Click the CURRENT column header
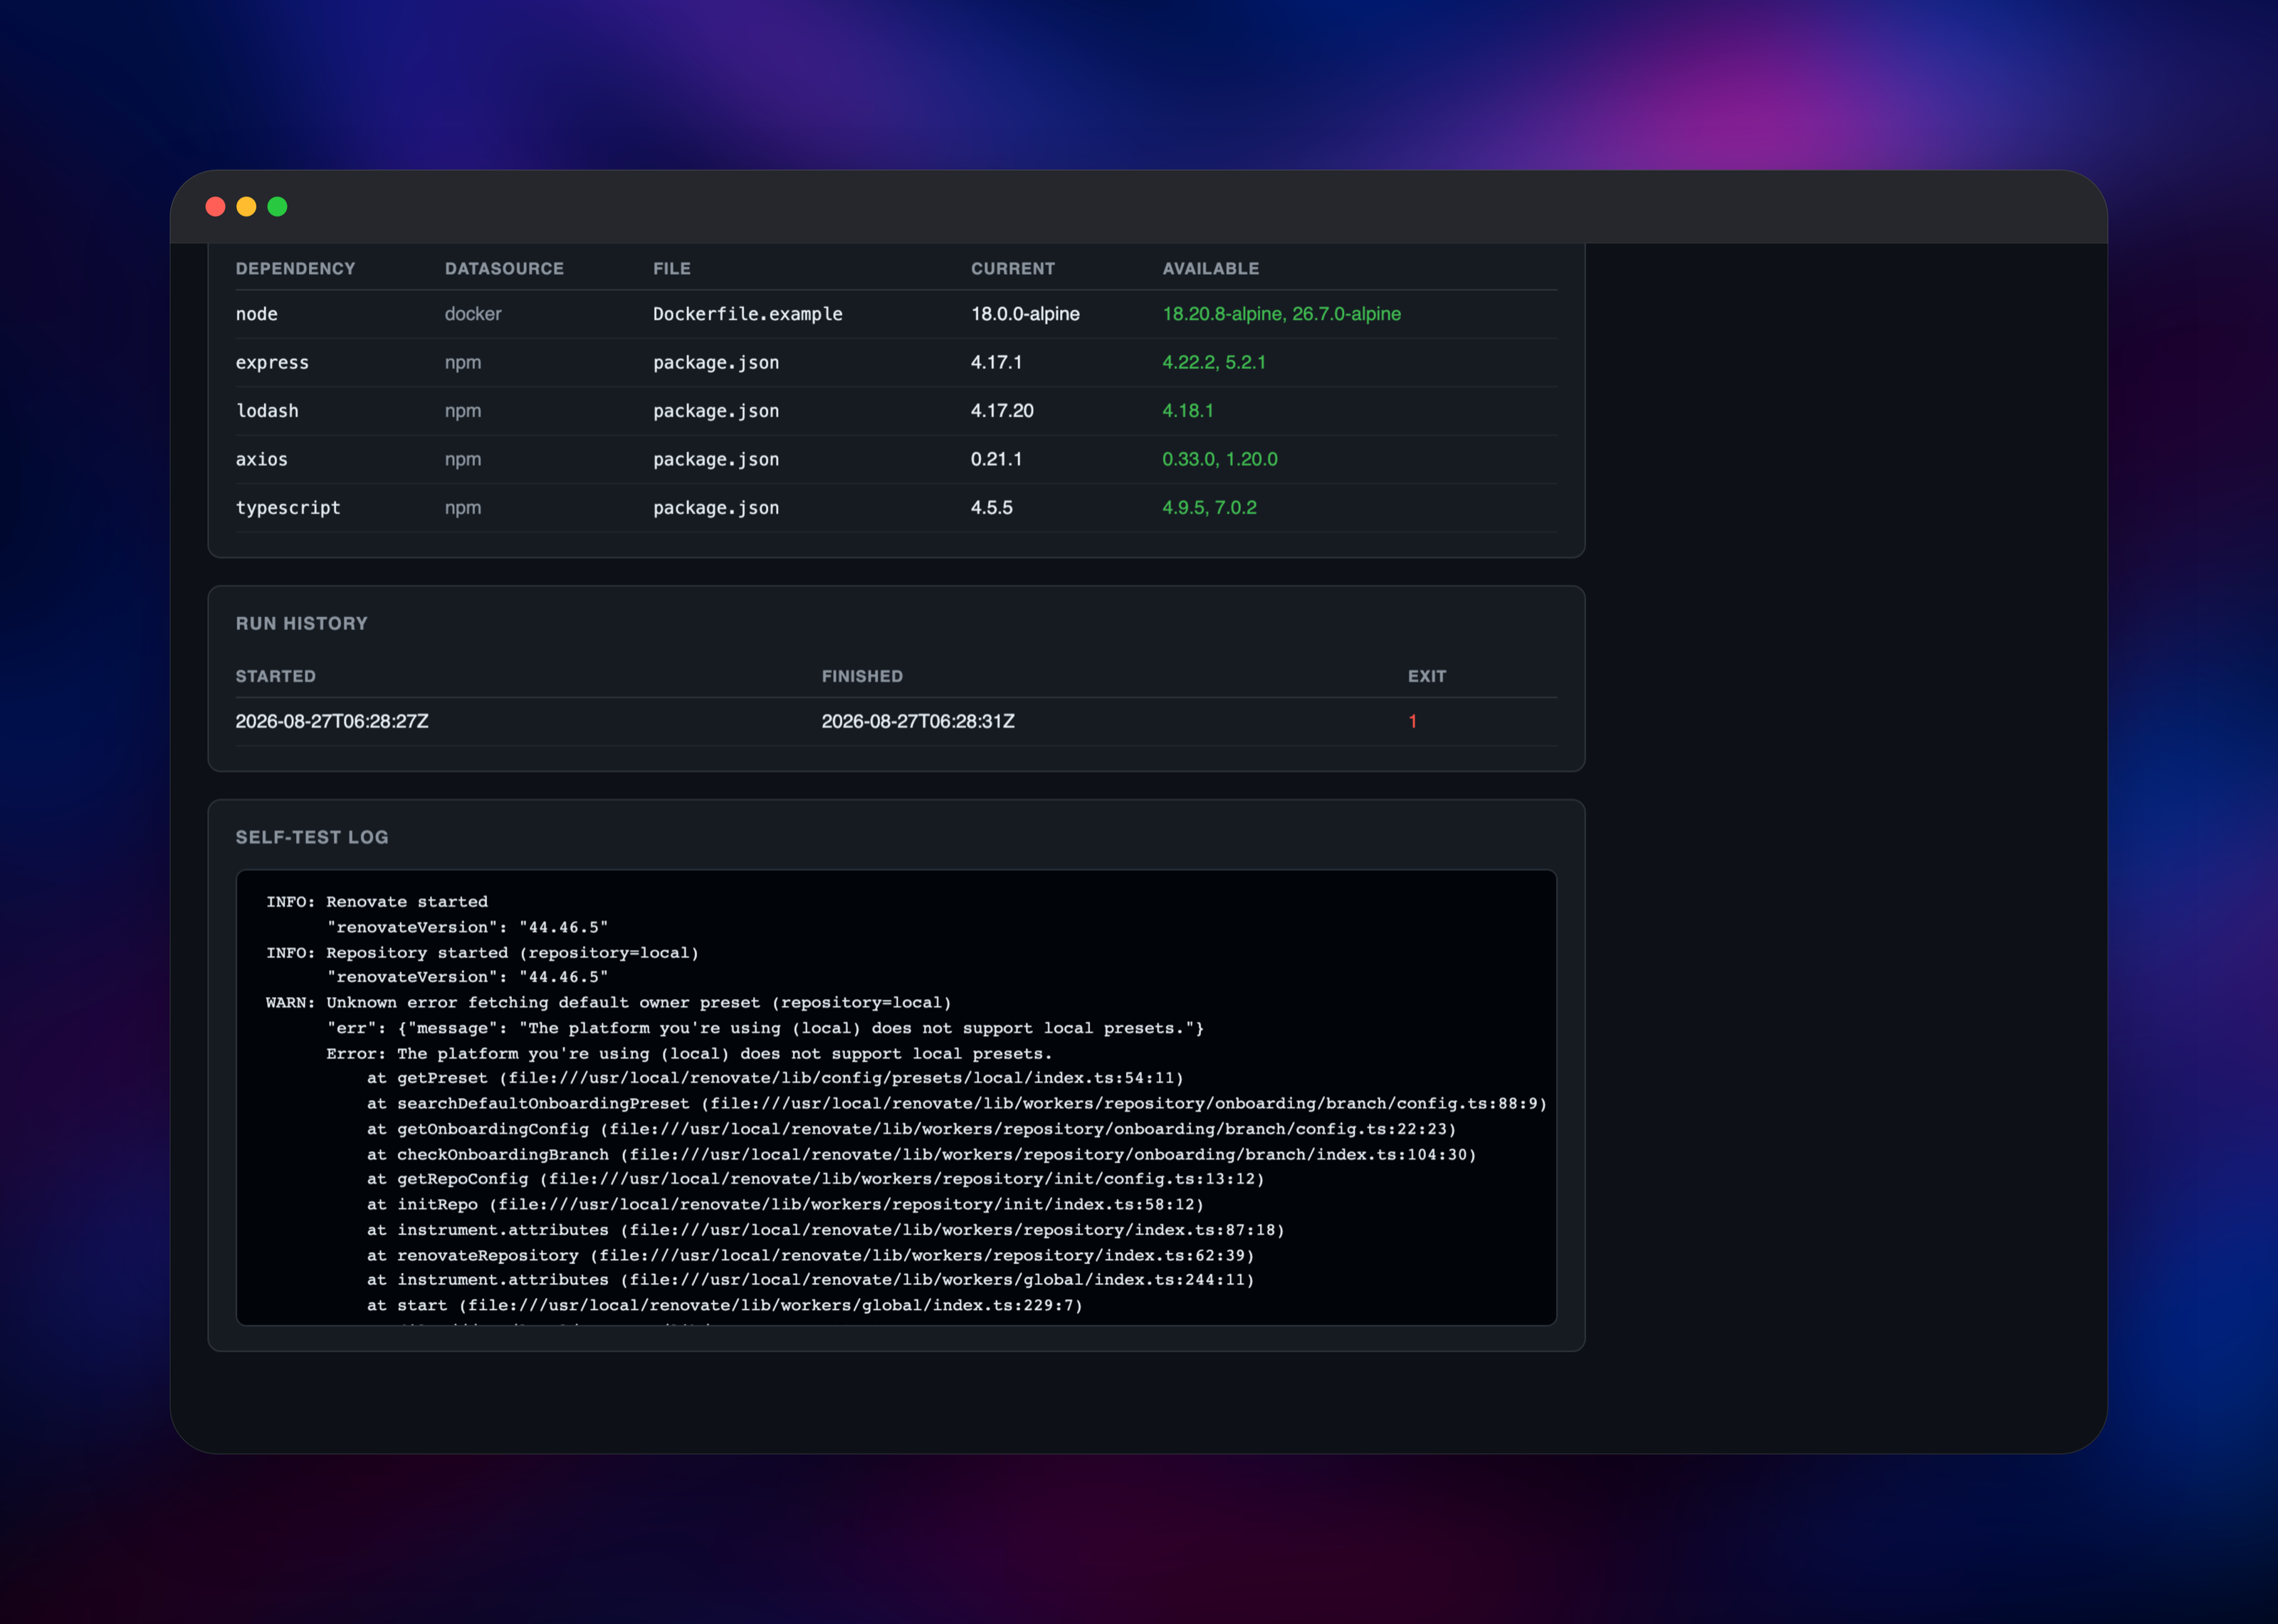The width and height of the screenshot is (2278, 1624). (1012, 269)
